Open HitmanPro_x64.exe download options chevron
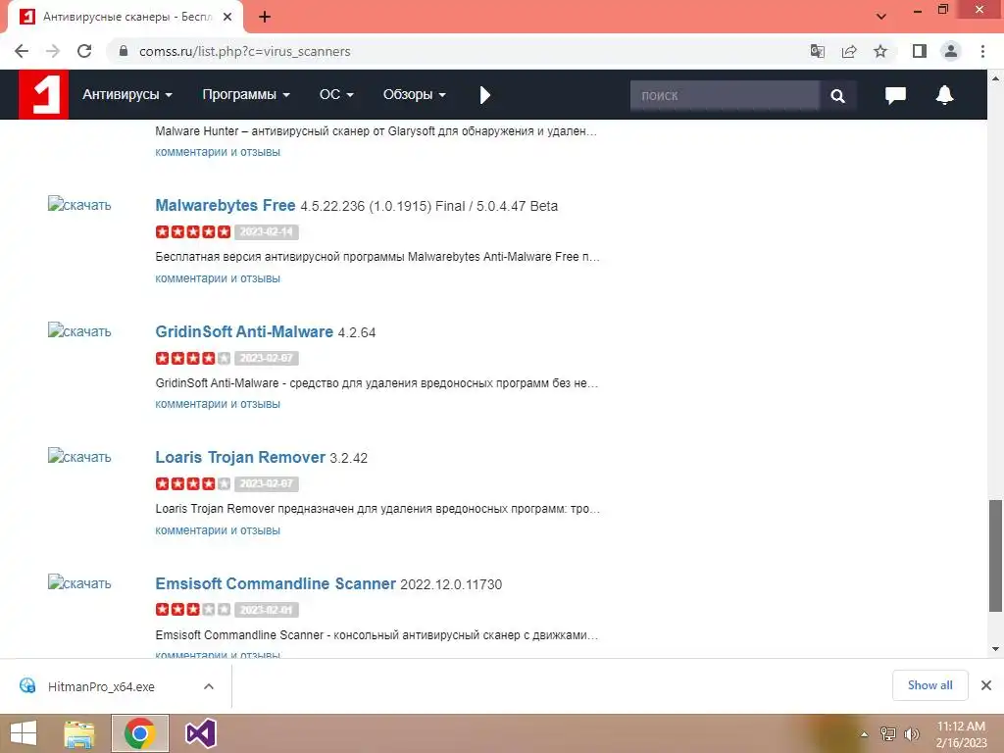1004x753 pixels. click(209, 686)
